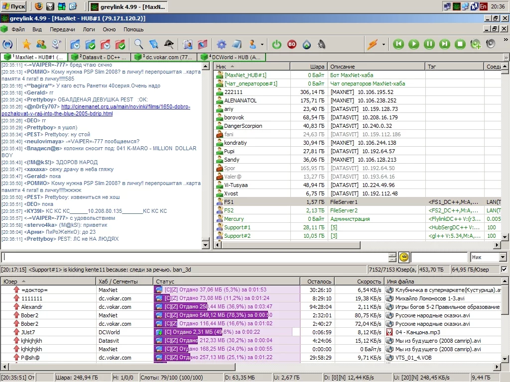Click the red 80 limiter icon
The width and height of the screenshot is (510, 382).
coord(292,44)
